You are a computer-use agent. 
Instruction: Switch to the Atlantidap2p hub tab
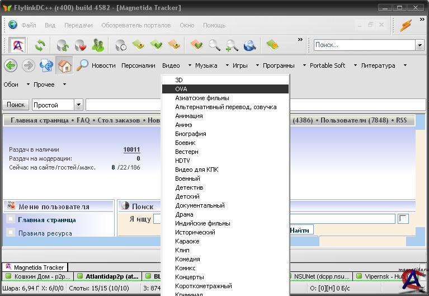[108, 276]
